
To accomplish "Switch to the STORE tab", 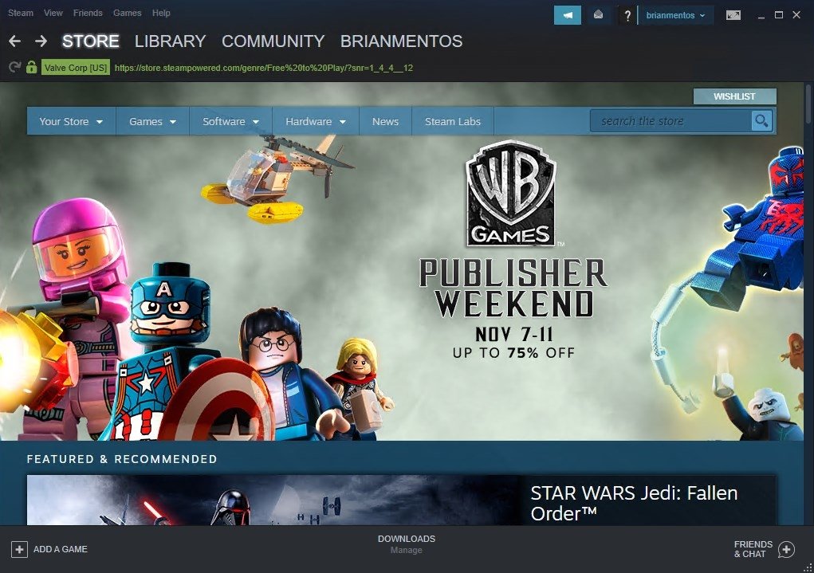I will pos(91,41).
